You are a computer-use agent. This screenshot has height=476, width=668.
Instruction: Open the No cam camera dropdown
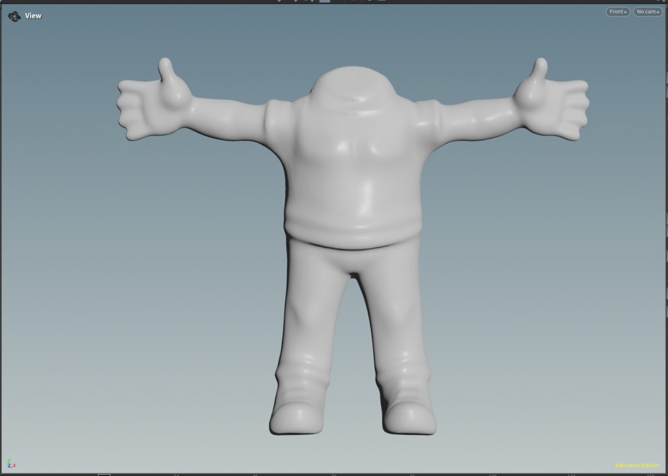coord(647,12)
